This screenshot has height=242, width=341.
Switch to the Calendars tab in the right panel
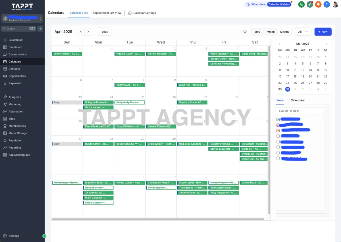(x=298, y=100)
